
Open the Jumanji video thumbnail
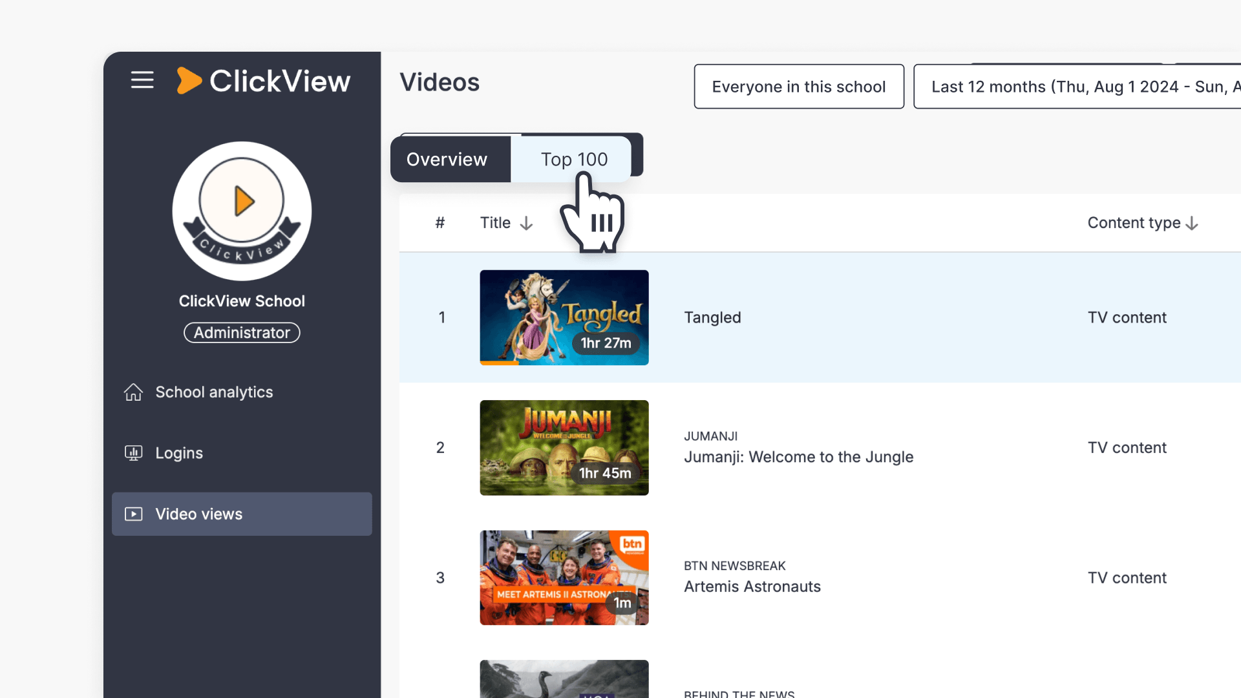point(564,448)
